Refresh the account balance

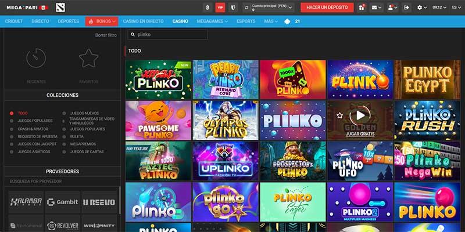tap(246, 8)
